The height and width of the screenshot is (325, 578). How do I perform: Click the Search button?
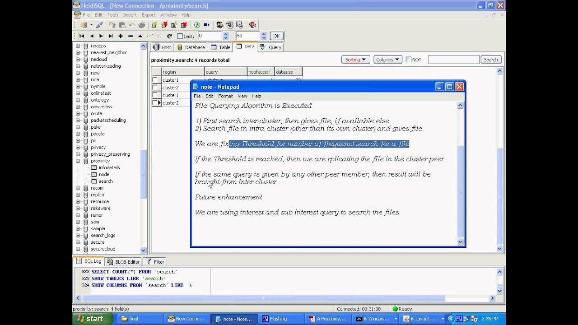click(x=490, y=60)
